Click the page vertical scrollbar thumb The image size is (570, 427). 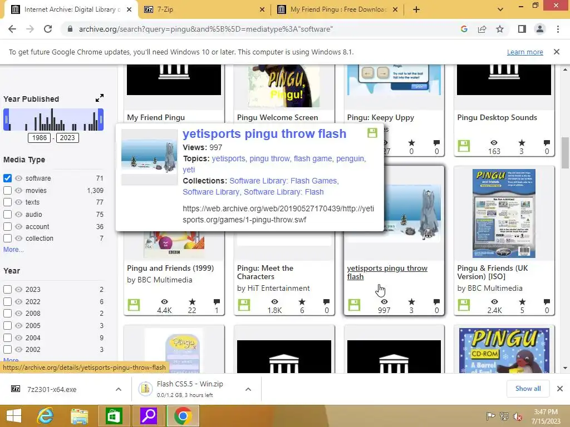pos(565,152)
